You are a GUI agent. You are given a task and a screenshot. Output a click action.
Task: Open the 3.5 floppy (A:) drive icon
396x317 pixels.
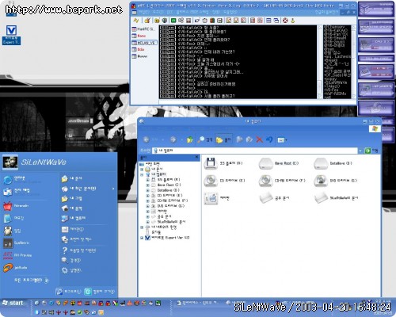coord(211,163)
